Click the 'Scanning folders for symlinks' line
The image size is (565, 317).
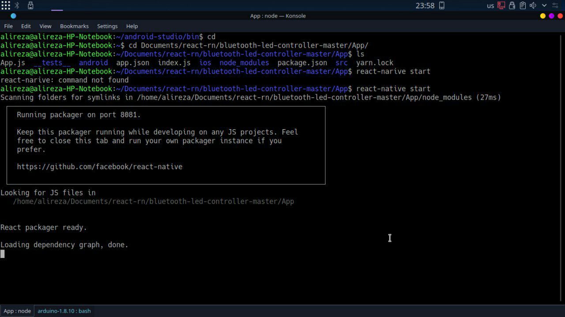tap(251, 97)
